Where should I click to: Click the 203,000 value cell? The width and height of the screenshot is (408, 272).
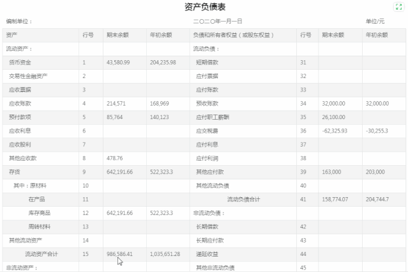(375, 172)
